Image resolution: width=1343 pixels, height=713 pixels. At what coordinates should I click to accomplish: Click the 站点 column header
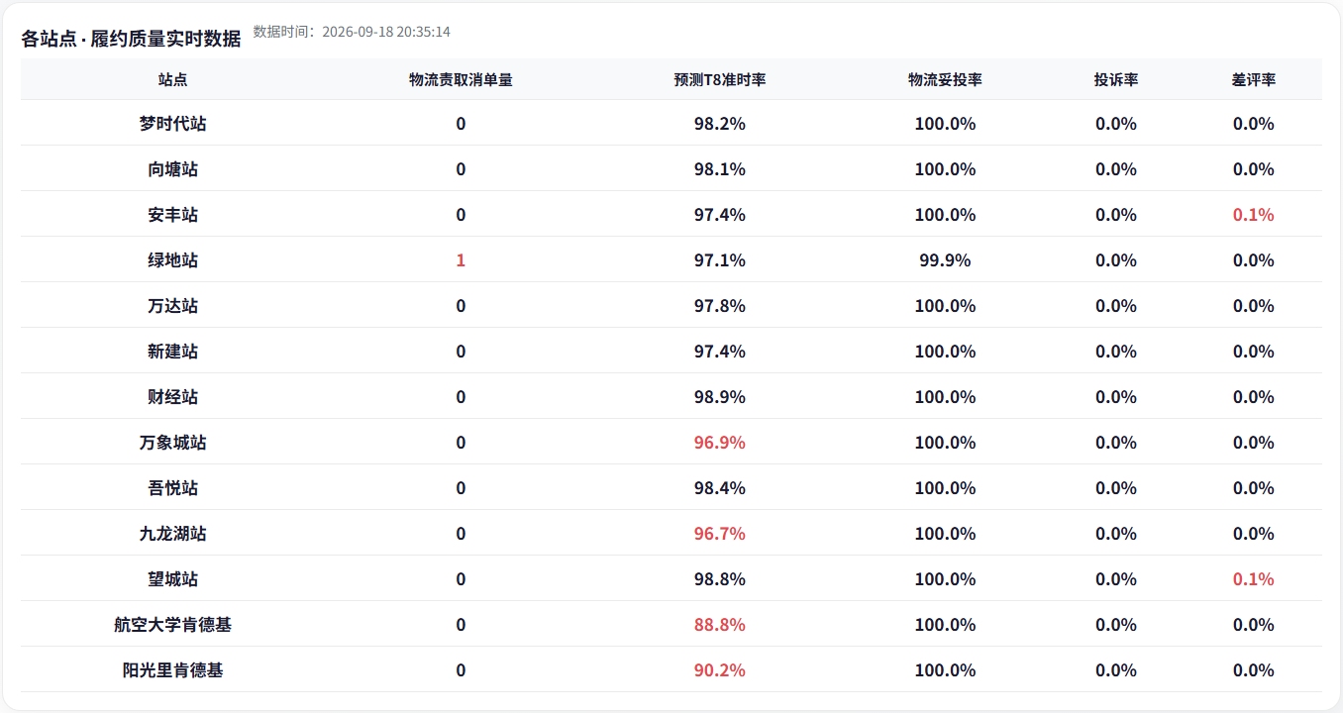(x=173, y=79)
